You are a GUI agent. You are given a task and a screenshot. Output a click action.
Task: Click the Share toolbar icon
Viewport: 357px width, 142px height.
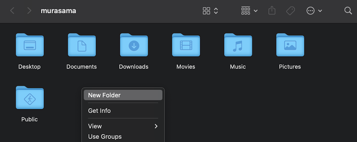[x=272, y=11]
